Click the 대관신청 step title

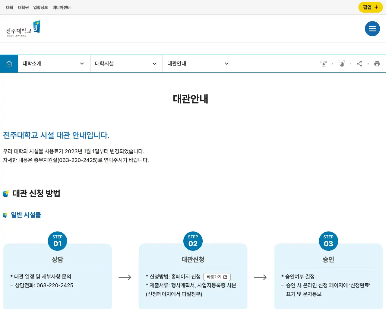pos(193,260)
